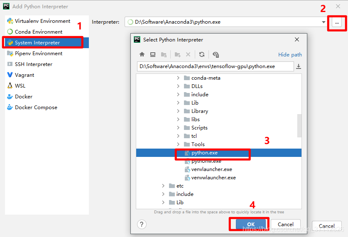
Task: Expand the conda-meta folder
Action: [178, 78]
